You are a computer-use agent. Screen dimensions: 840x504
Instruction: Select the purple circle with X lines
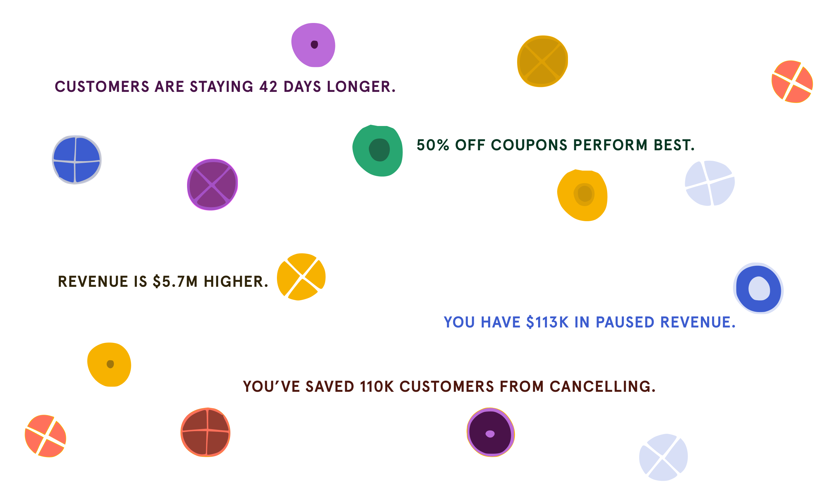tap(212, 185)
